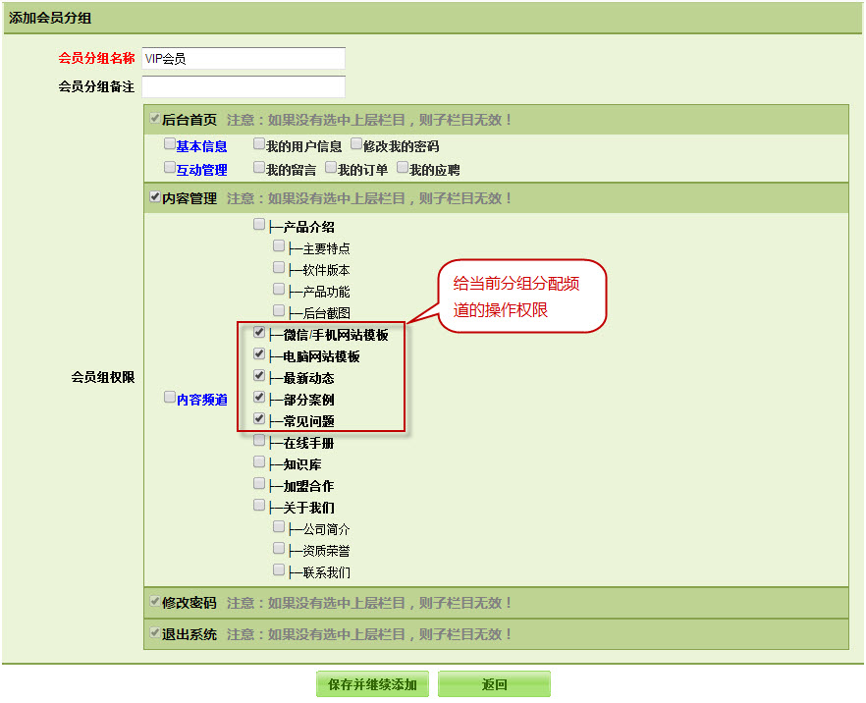The height and width of the screenshot is (703, 866).
Task: Check the 修改我的密码 checkbox
Action: tap(356, 144)
